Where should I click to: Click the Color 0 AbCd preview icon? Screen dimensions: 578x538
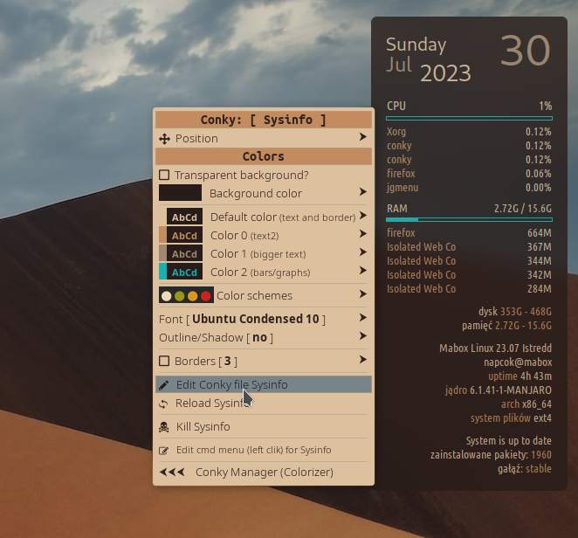coord(180,236)
